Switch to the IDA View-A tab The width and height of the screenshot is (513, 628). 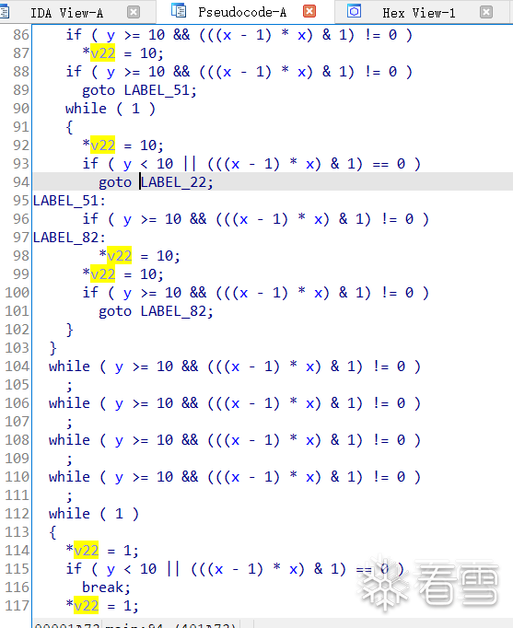67,13
